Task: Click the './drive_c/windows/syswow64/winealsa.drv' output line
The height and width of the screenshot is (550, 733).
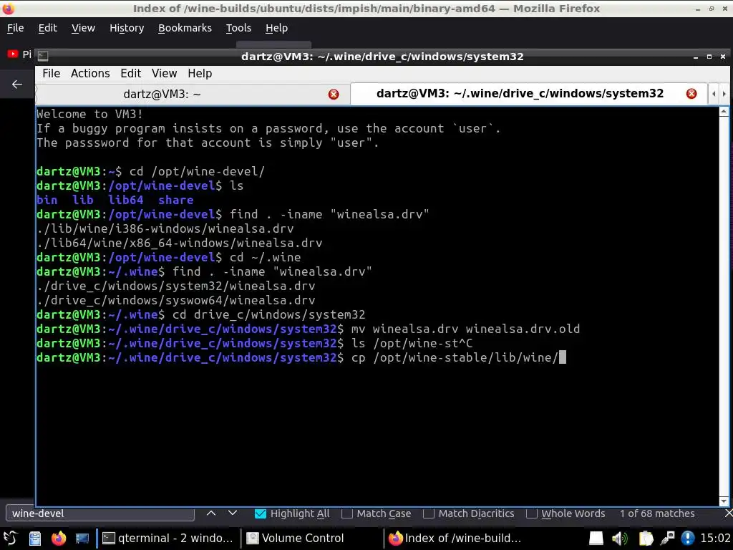Action: [x=176, y=300]
